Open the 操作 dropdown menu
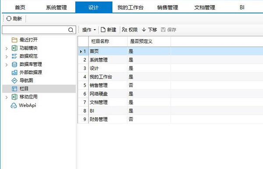This screenshot has width=263, height=169. [x=89, y=30]
